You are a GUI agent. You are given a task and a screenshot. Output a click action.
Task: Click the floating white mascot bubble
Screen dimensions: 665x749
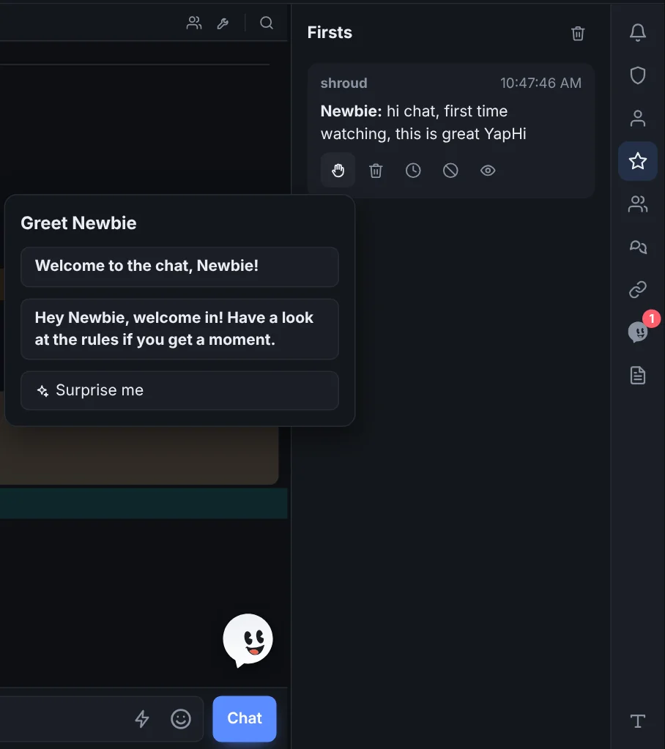coord(248,640)
